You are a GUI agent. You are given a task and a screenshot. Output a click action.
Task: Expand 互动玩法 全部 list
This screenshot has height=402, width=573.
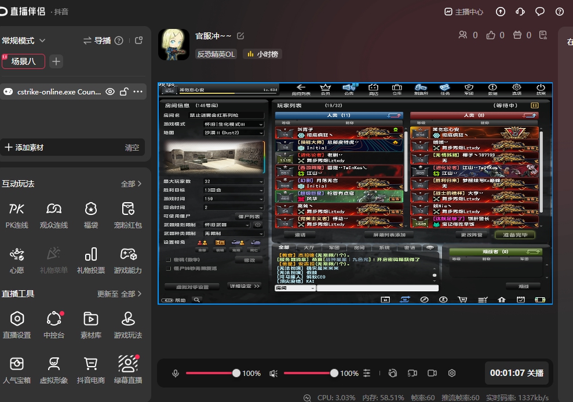[x=131, y=184]
